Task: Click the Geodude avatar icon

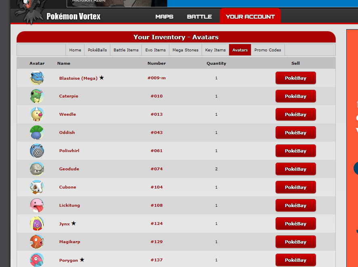Action: pyautogui.click(x=37, y=169)
